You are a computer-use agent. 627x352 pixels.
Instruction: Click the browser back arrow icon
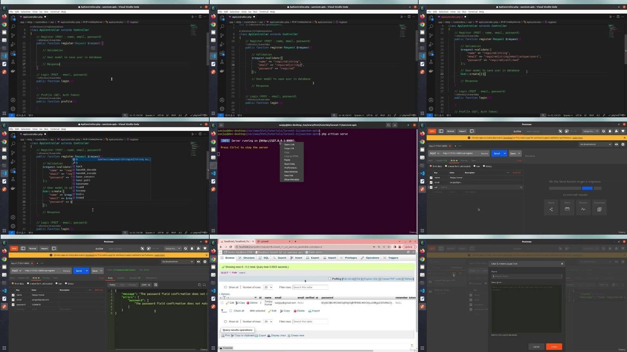tap(221, 247)
